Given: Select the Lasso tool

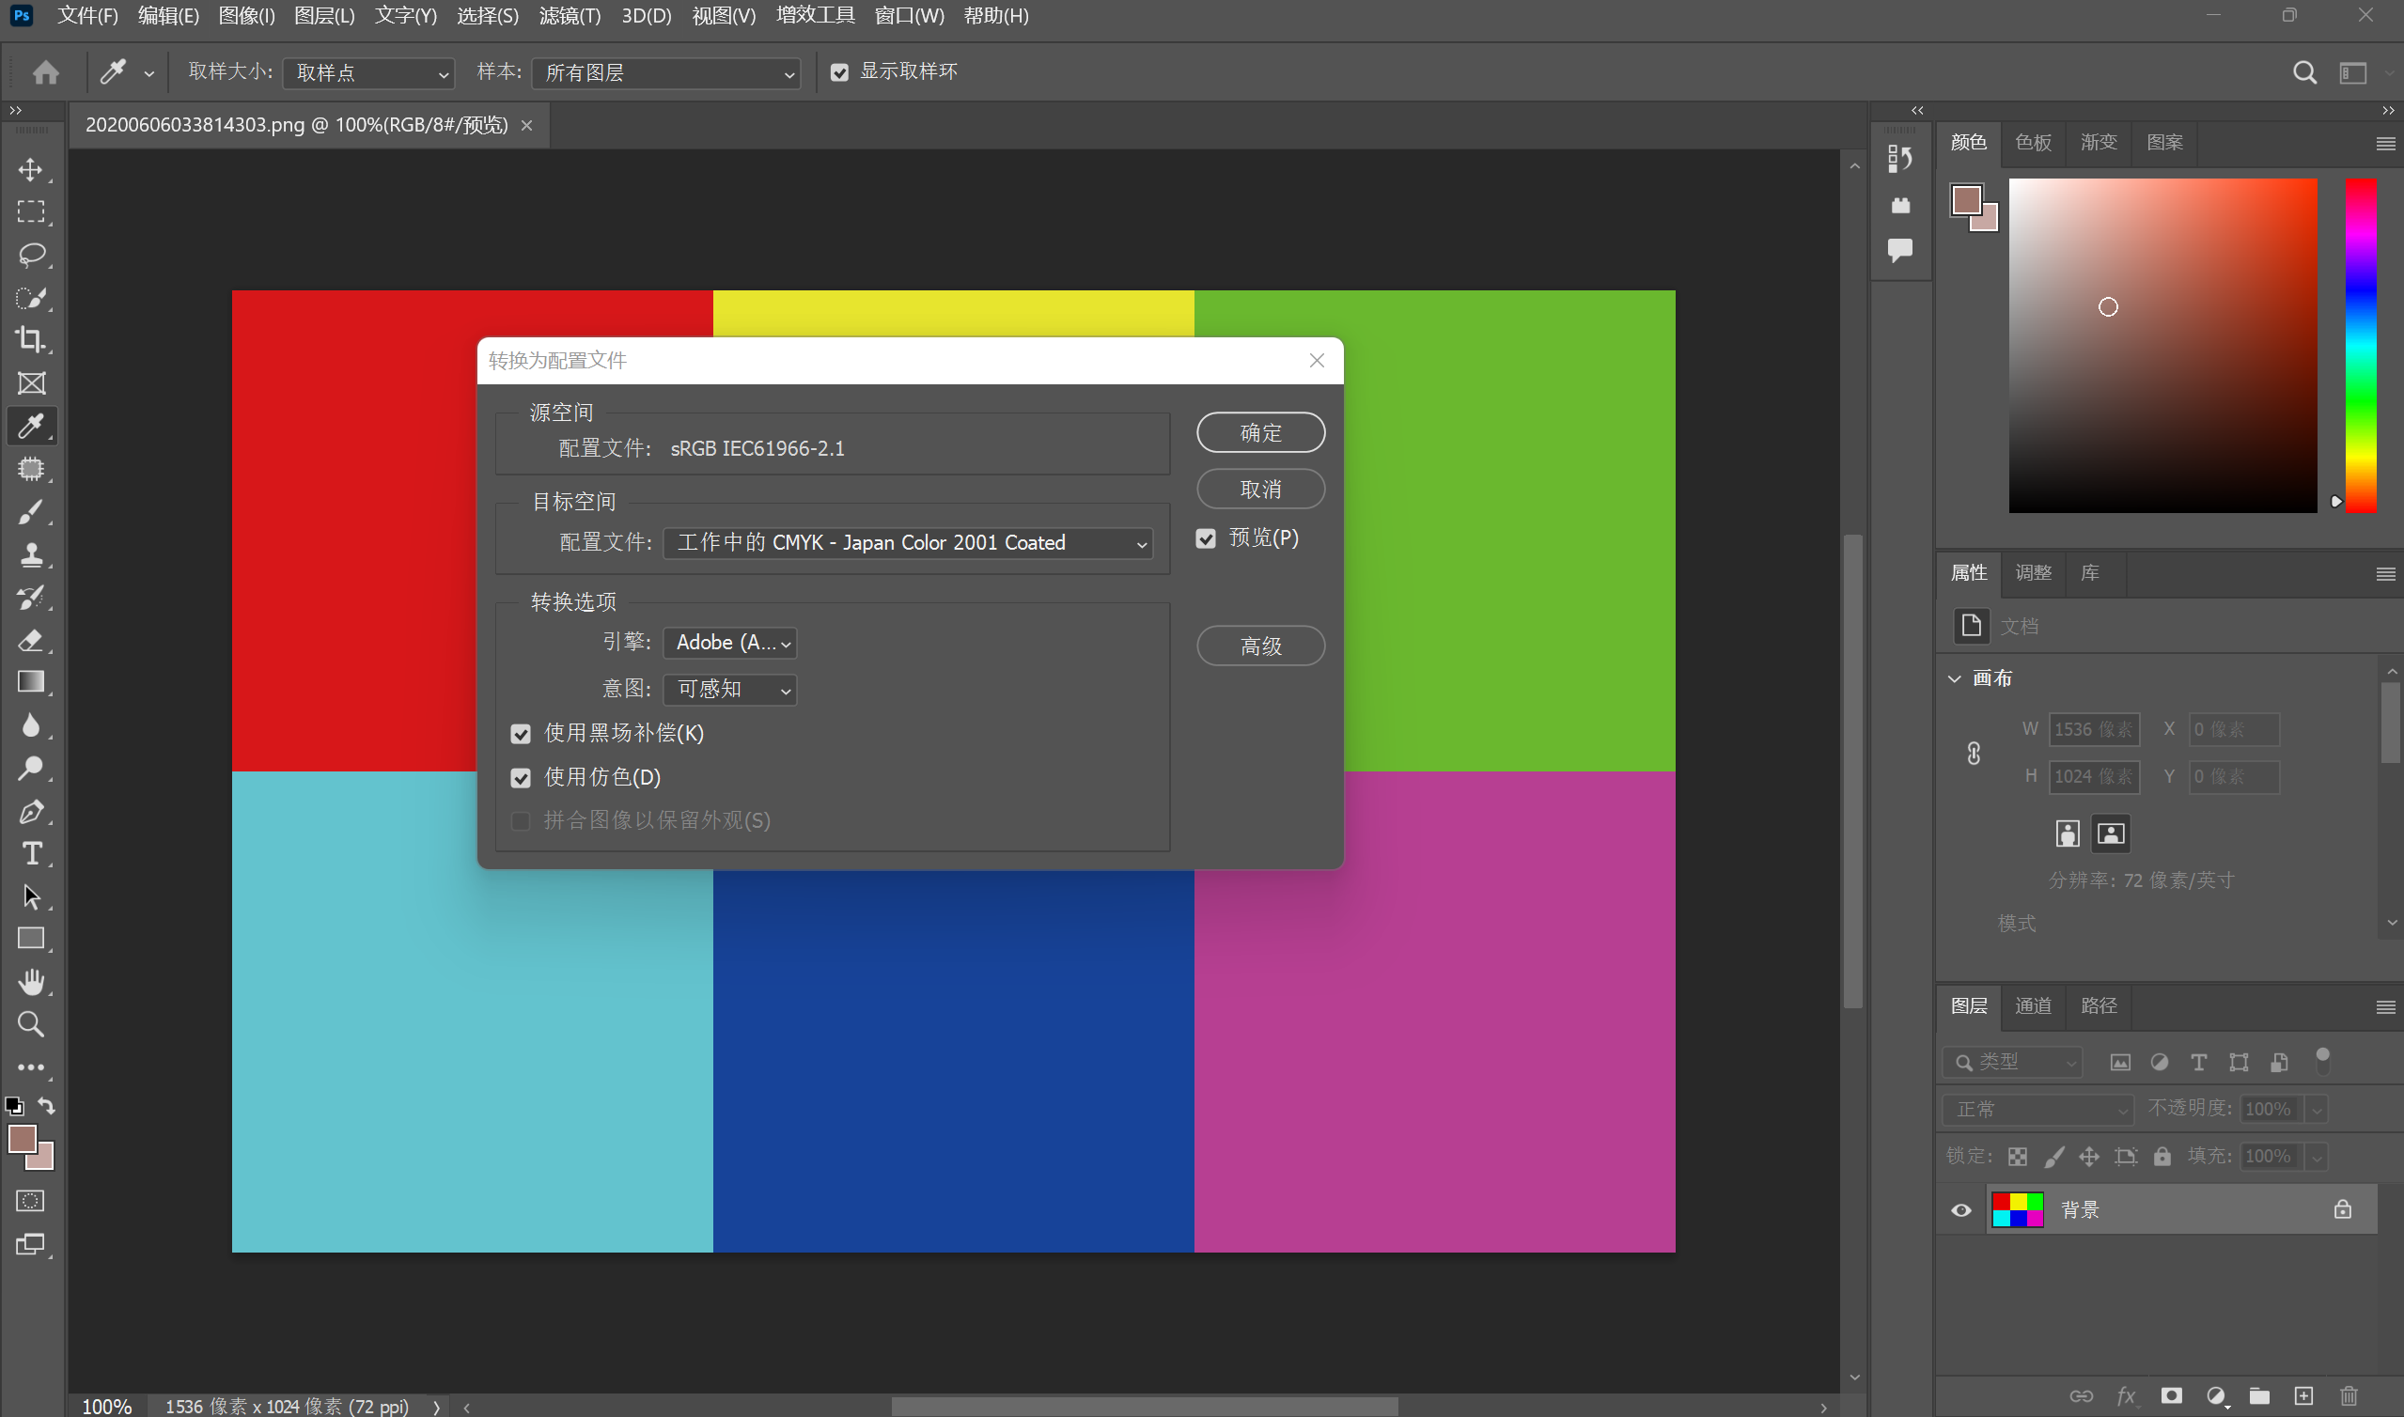Looking at the screenshot, I should point(31,254).
